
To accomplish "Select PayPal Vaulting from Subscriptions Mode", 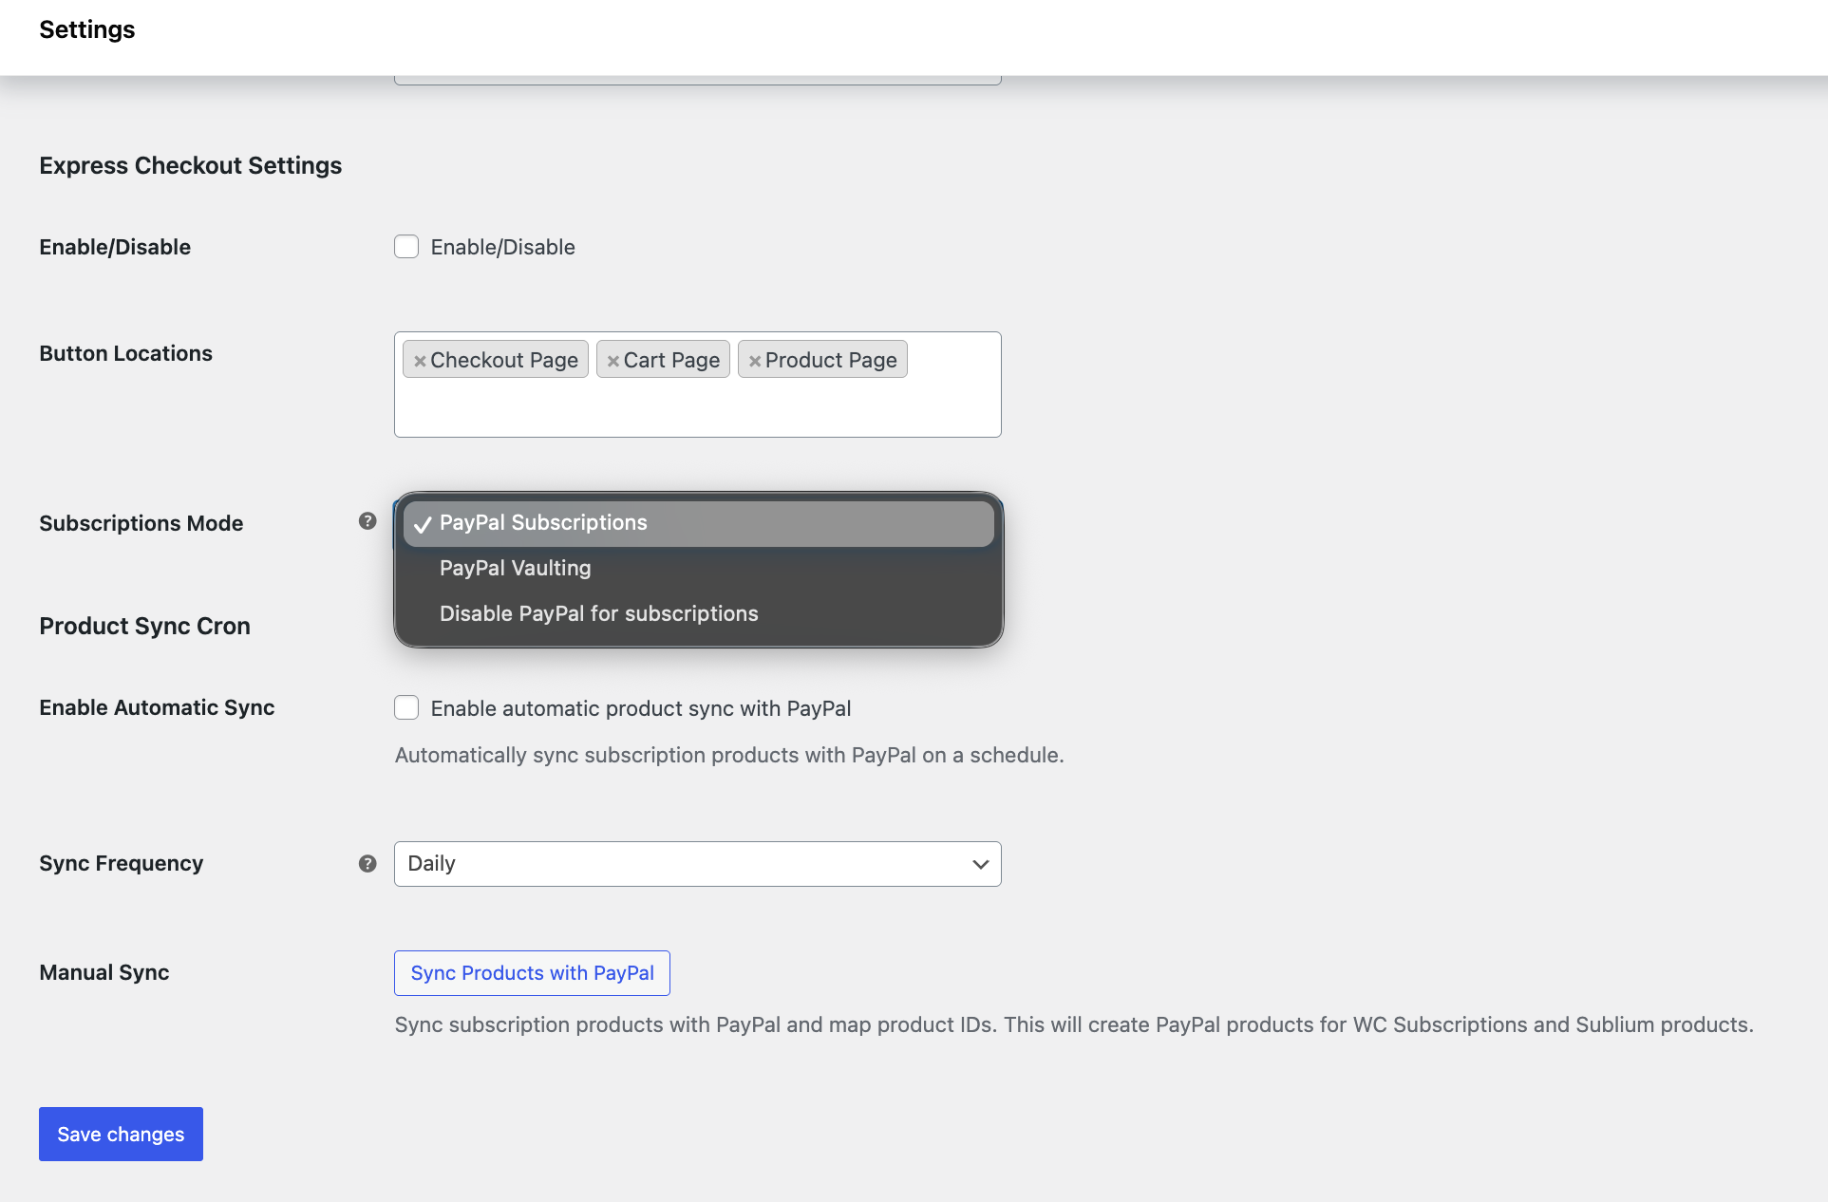I will (x=516, y=568).
